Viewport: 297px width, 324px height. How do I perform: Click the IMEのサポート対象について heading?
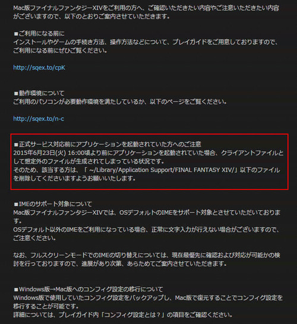click(x=55, y=204)
